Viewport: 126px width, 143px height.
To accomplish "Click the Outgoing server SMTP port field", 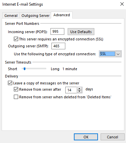I will (x=58, y=46).
